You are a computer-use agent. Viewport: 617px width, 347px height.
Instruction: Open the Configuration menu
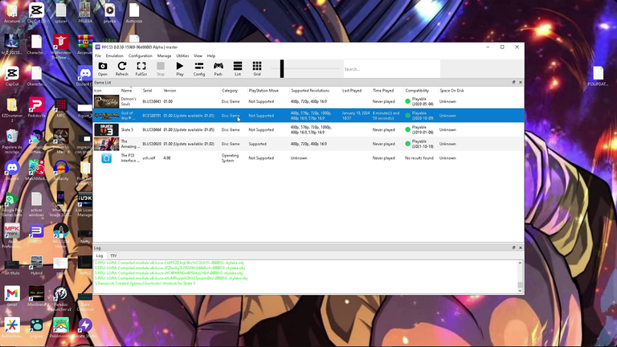tap(140, 56)
